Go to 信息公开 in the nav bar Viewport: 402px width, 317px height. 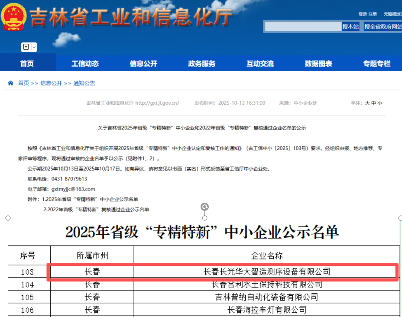pyautogui.click(x=143, y=64)
